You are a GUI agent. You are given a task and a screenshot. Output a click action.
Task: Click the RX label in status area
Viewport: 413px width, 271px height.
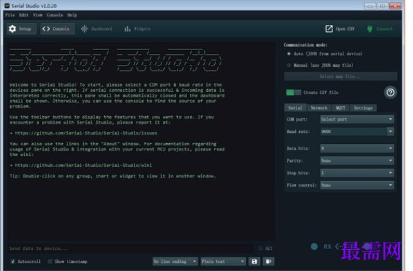point(327,247)
